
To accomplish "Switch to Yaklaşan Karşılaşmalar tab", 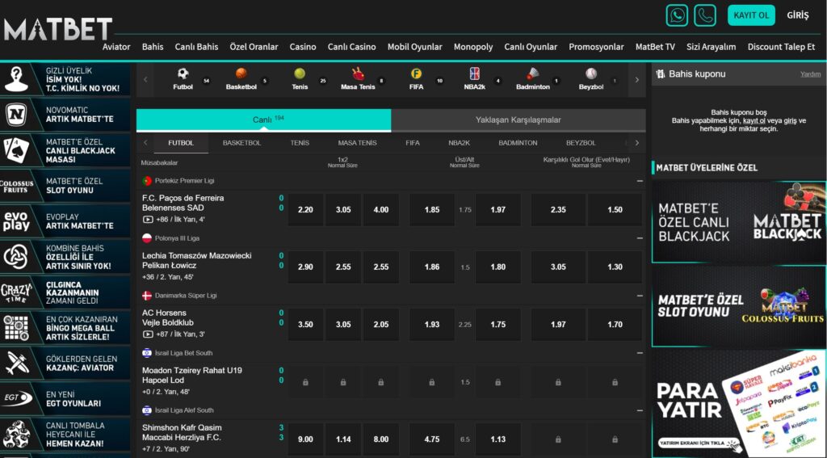I will [518, 120].
